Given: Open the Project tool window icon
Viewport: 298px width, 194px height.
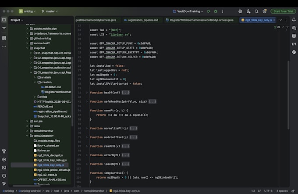Looking at the screenshot, I should [4, 20].
